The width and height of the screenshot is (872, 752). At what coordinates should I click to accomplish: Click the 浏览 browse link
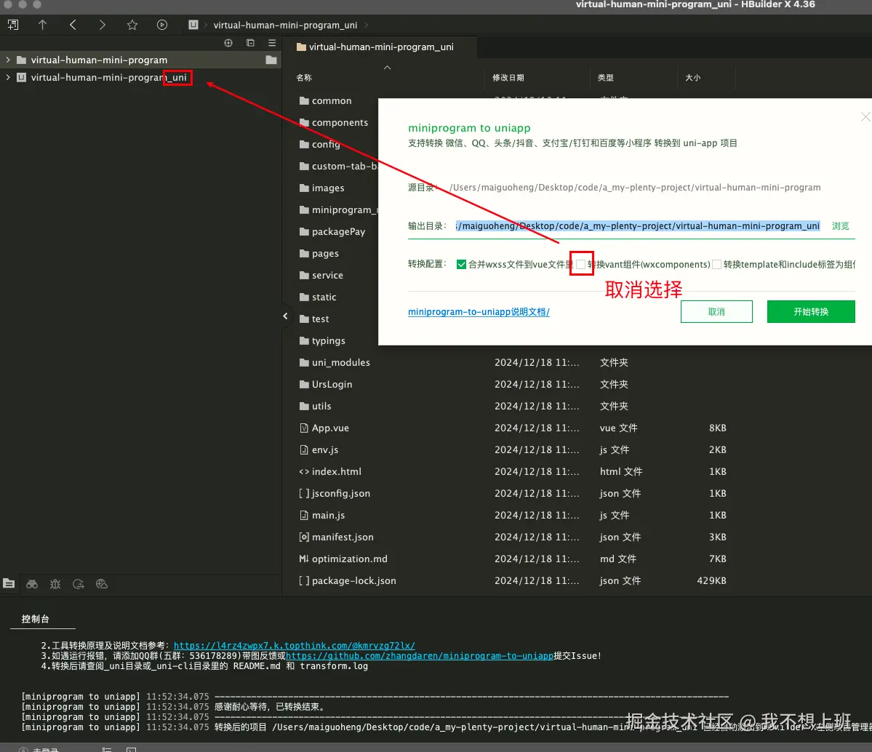click(840, 226)
